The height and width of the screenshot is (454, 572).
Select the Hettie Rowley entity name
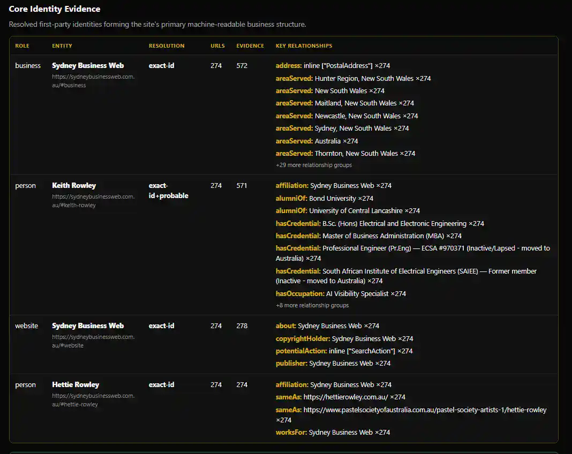tap(76, 385)
